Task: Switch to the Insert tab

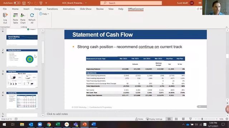Action: (x=26, y=9)
